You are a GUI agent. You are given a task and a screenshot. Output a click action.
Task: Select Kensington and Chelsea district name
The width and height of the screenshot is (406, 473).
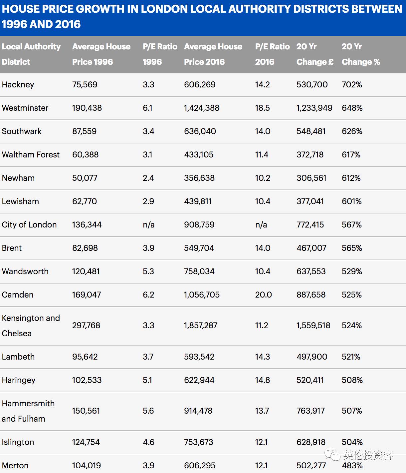coord(31,326)
